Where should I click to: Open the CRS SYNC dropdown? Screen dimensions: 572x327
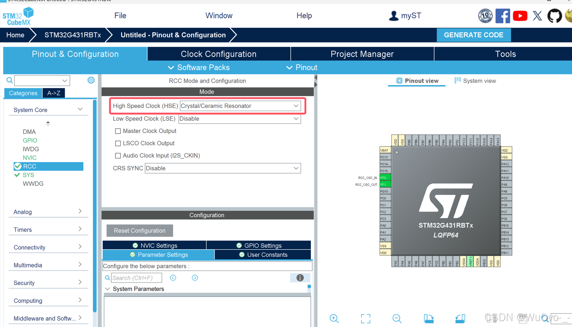pyautogui.click(x=296, y=168)
